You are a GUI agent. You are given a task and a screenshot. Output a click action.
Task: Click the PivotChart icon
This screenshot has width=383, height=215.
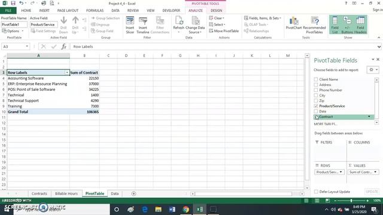(294, 23)
